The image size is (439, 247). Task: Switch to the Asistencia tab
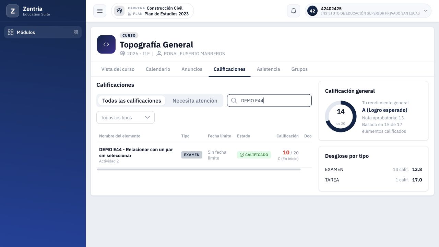tap(269, 69)
